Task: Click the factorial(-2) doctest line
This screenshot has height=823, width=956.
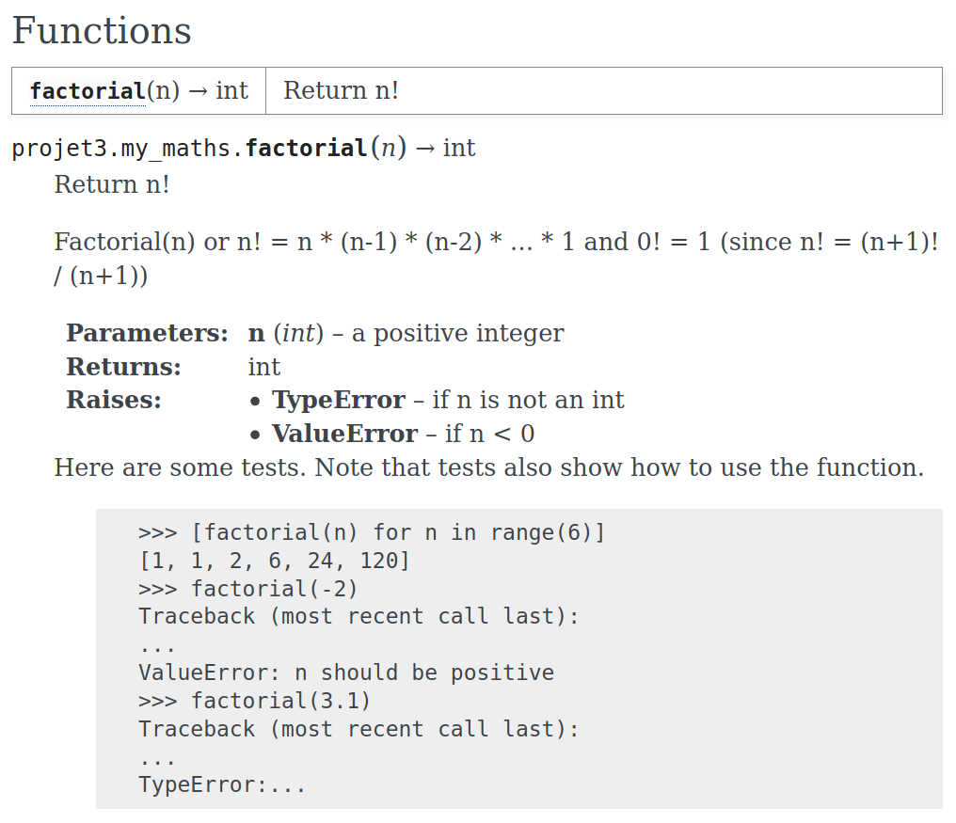Action: point(248,589)
